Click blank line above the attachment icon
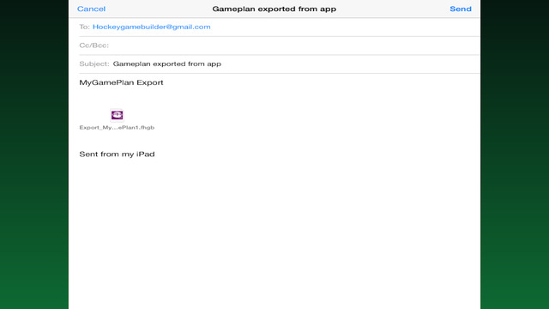The image size is (549, 309). pos(274,98)
